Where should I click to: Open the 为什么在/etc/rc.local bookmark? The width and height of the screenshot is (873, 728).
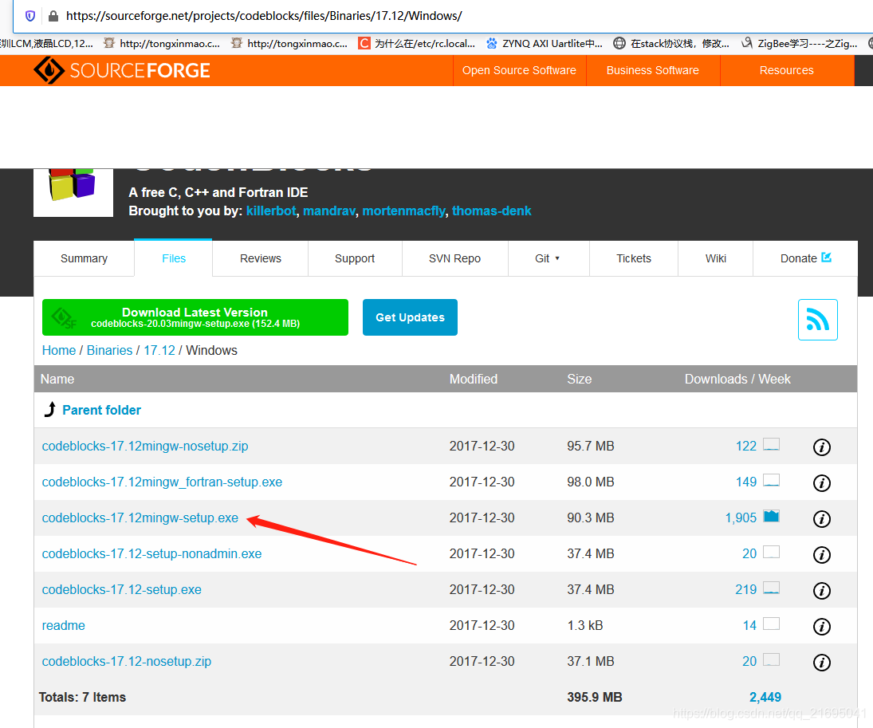click(x=416, y=43)
